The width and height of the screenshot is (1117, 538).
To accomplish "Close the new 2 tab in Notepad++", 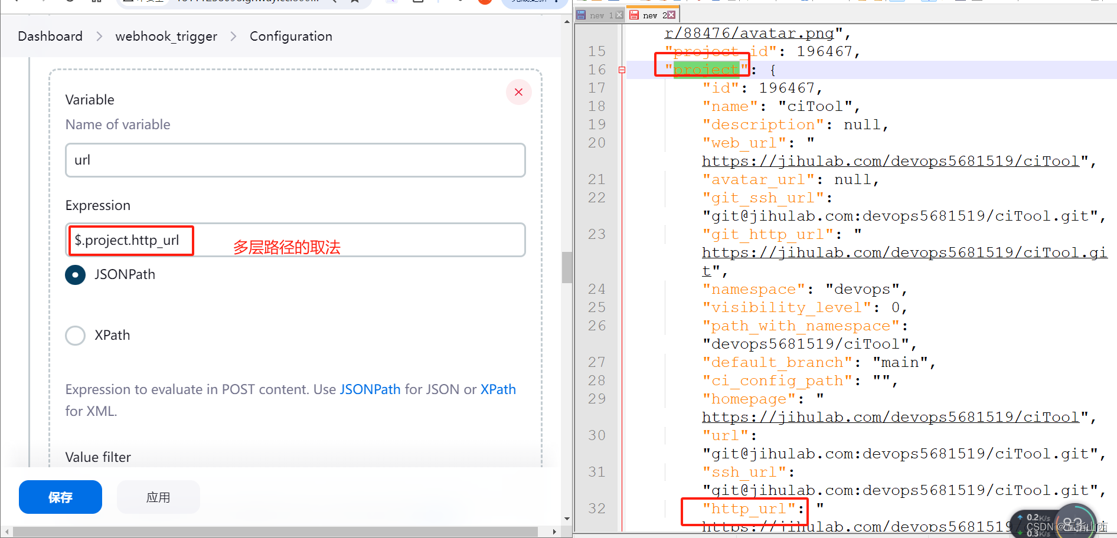I will (671, 15).
